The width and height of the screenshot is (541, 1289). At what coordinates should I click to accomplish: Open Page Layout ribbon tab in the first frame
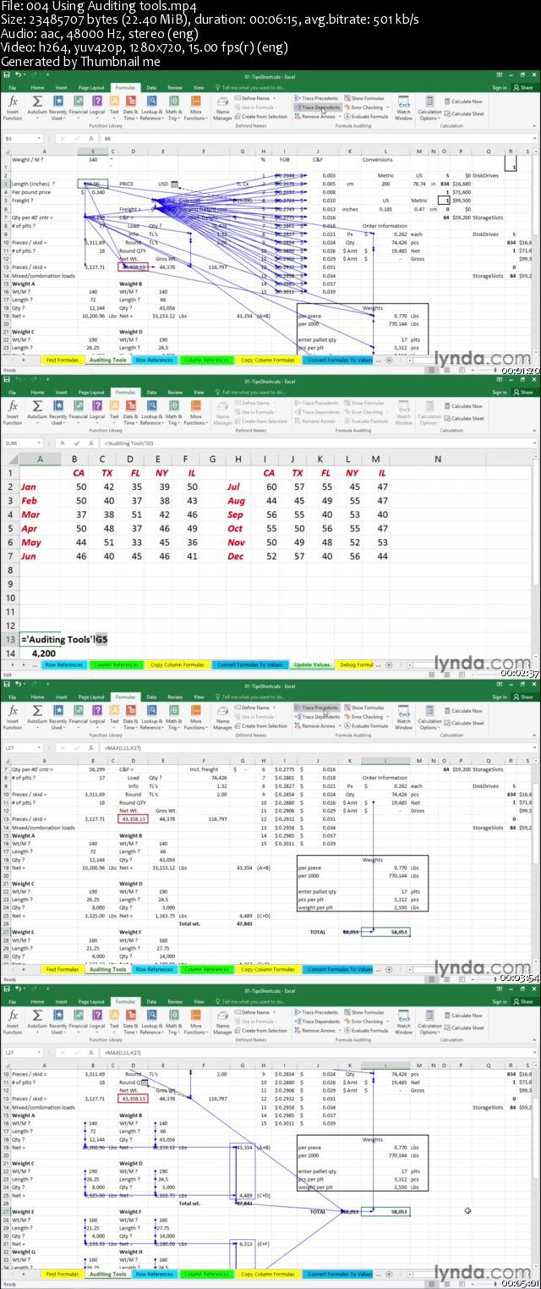tap(91, 87)
